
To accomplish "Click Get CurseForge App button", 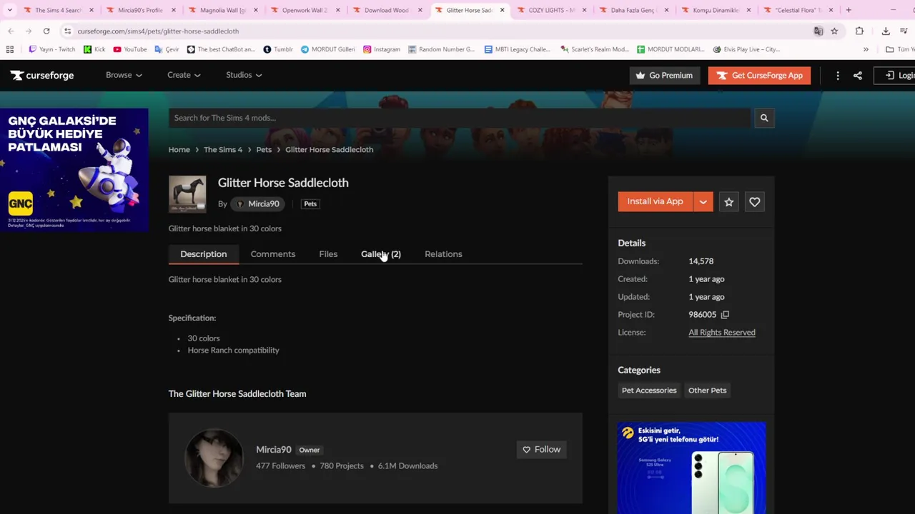I will pyautogui.click(x=759, y=76).
